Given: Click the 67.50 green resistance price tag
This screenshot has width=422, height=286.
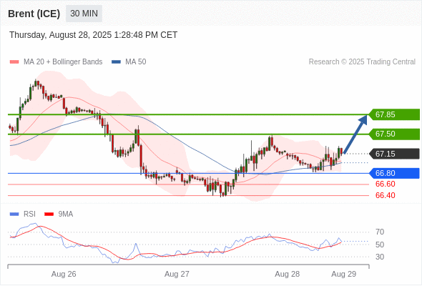Looking at the screenshot, I should pos(394,134).
